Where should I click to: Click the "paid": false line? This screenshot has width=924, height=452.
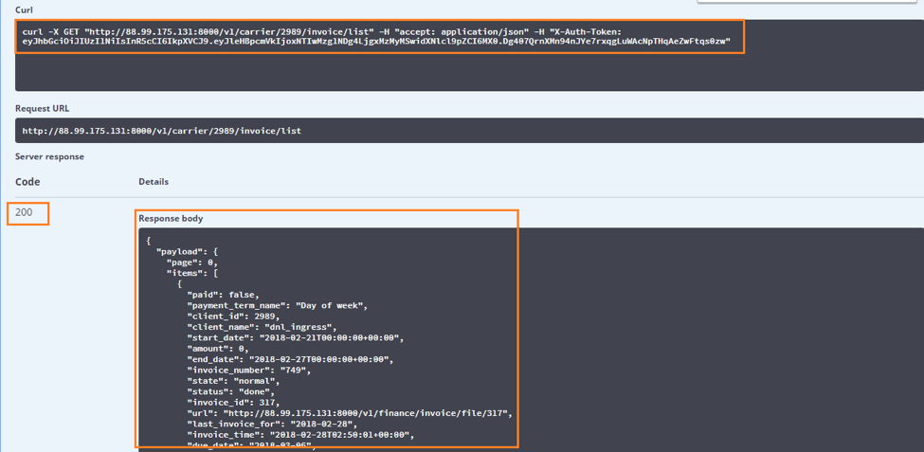click(223, 295)
